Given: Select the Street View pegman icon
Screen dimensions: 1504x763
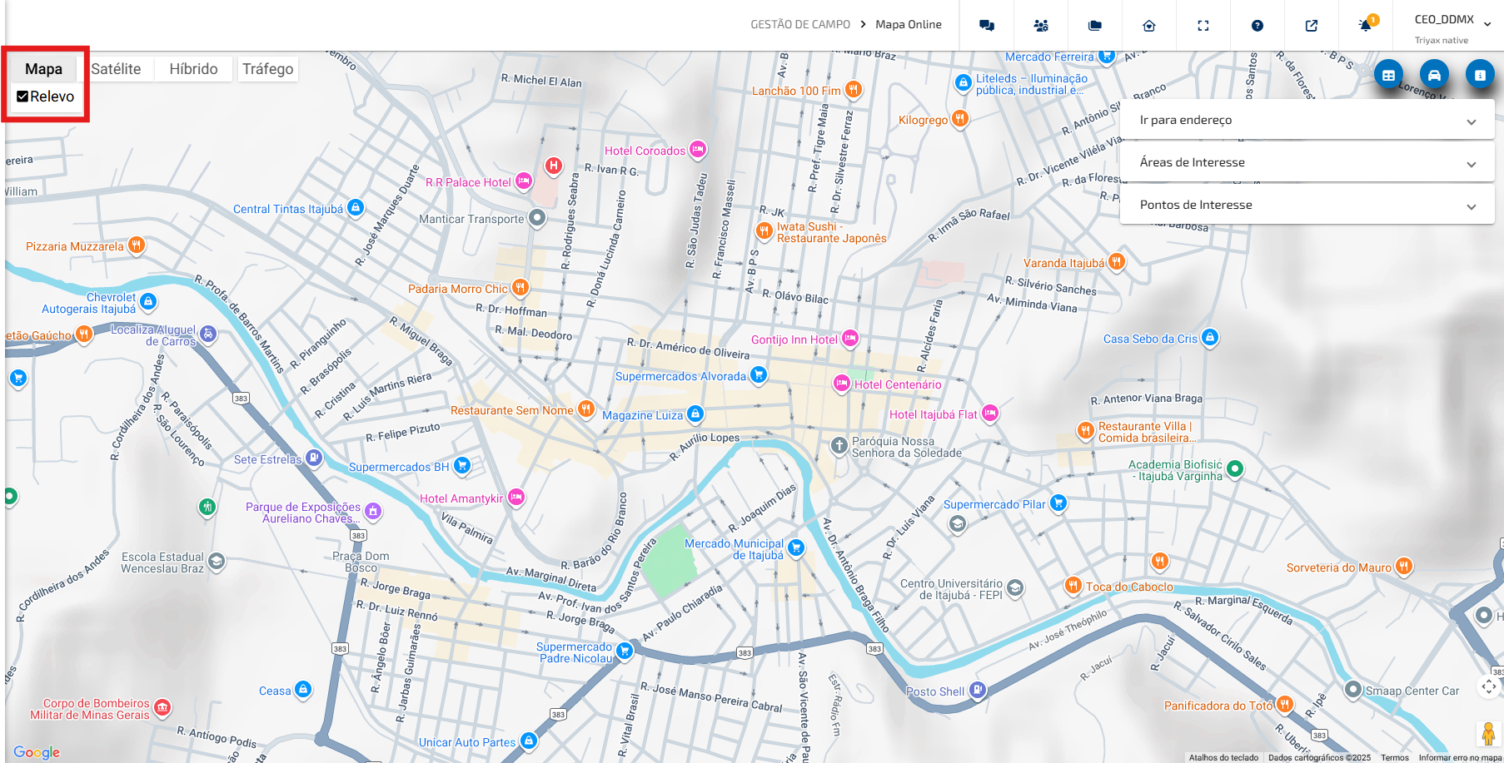Looking at the screenshot, I should coord(1488,734).
